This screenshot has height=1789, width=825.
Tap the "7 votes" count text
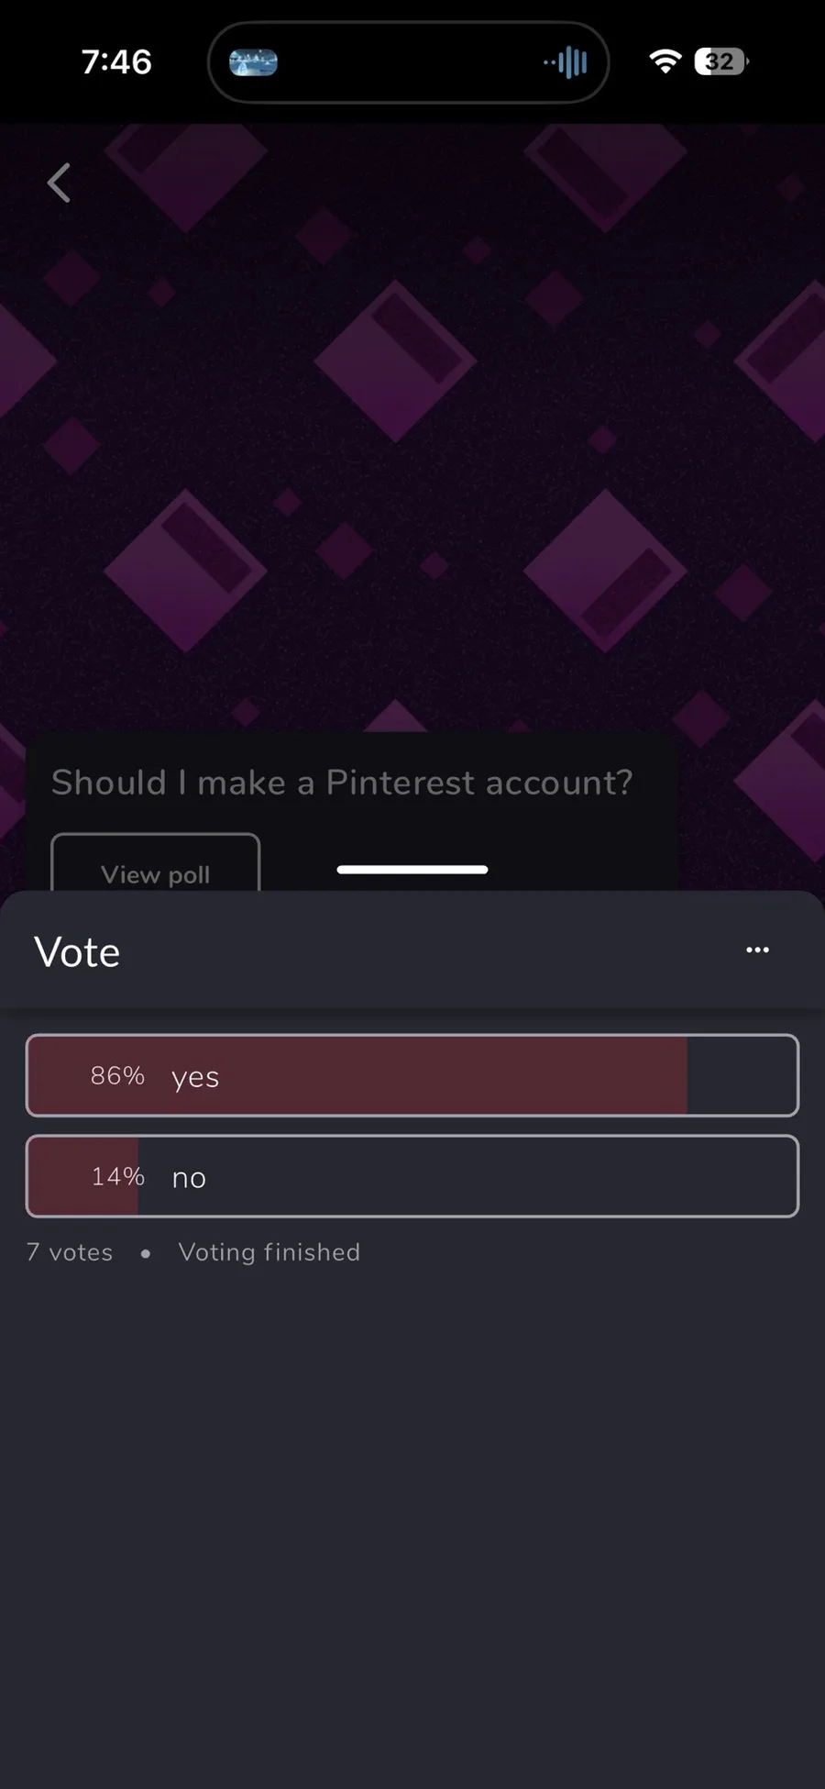pyautogui.click(x=70, y=1252)
